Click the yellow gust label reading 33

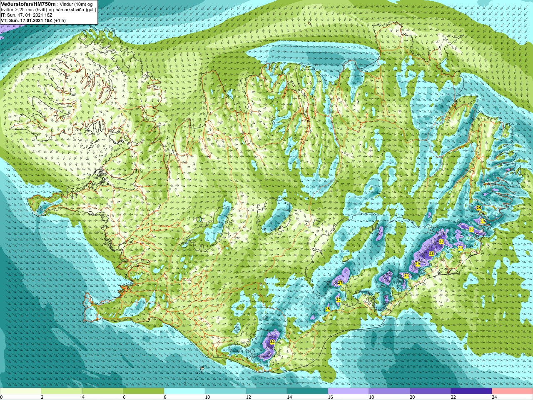441,241
